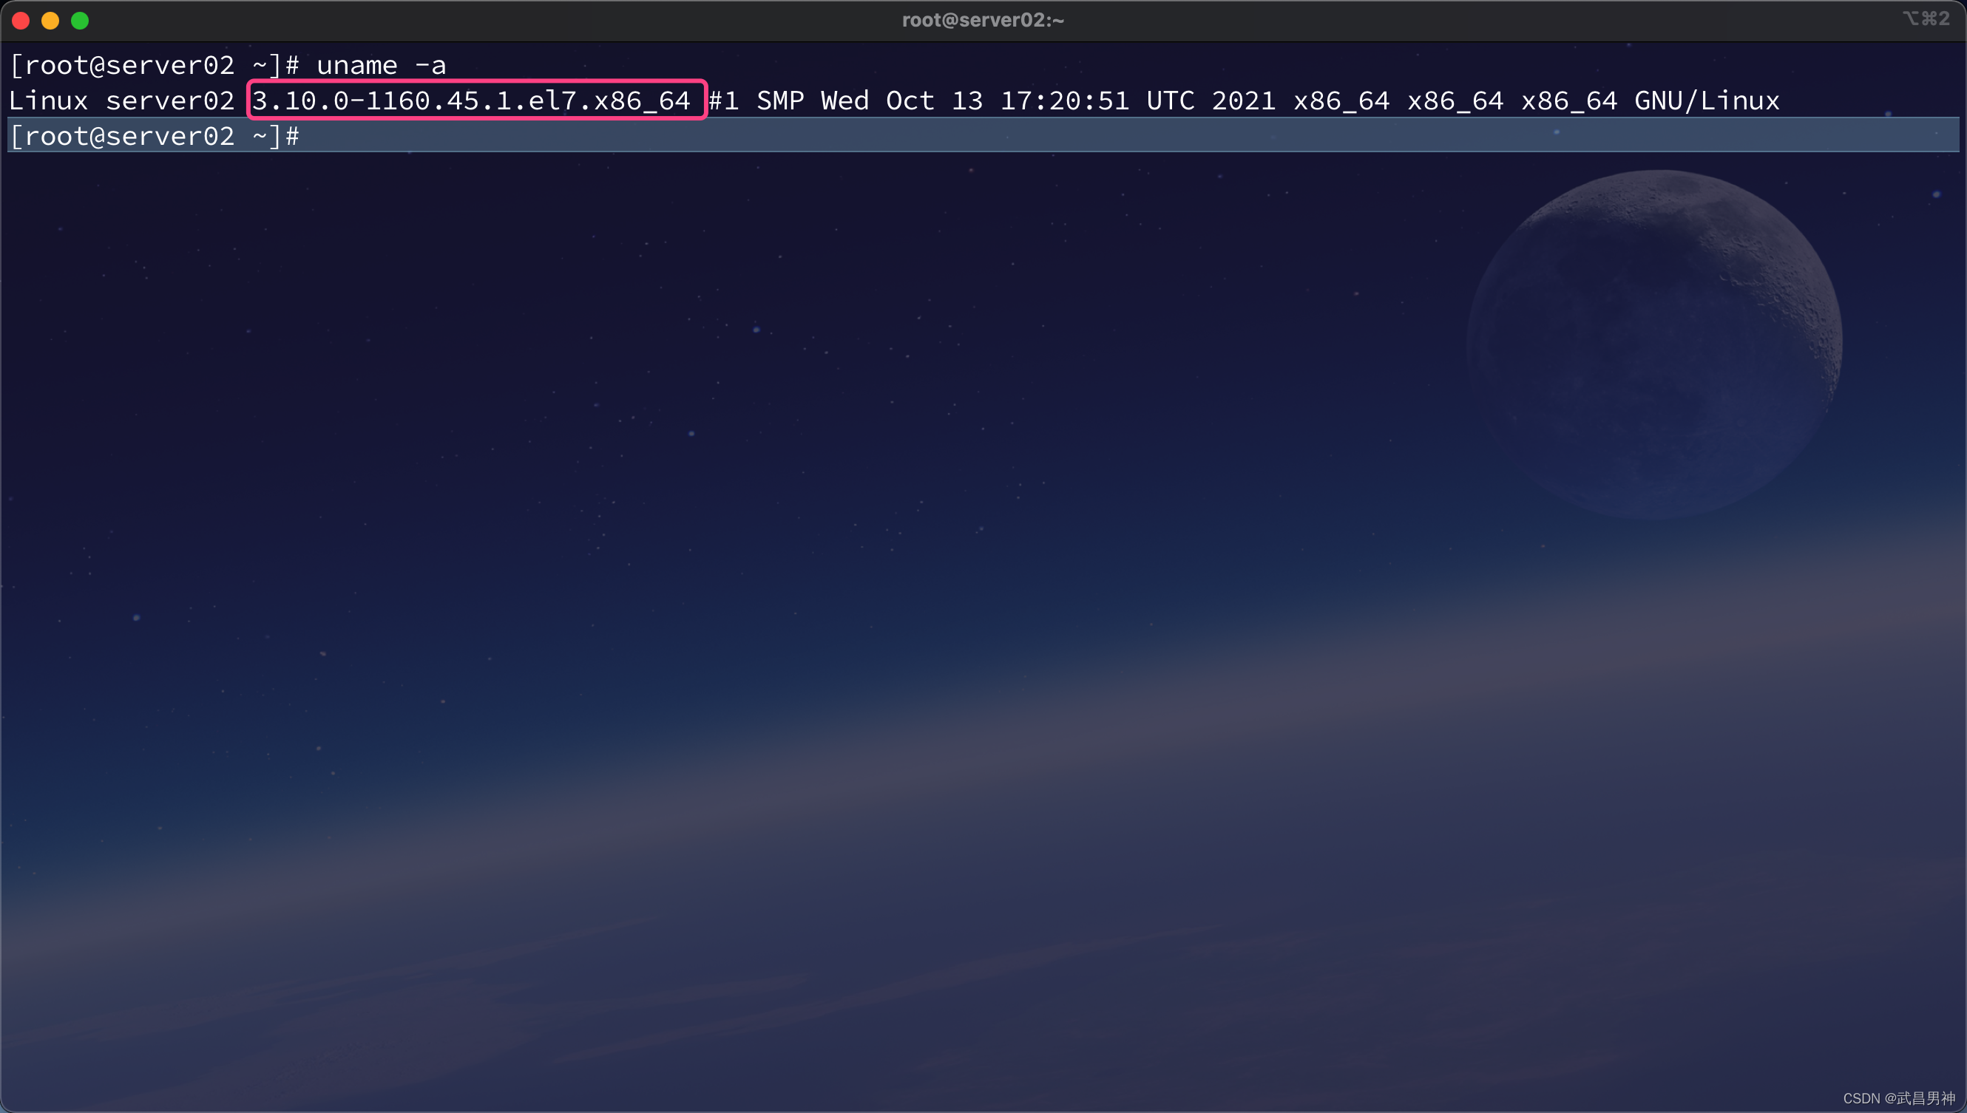
Task: Click the 17:20:51 timestamp in output
Action: click(x=1064, y=101)
